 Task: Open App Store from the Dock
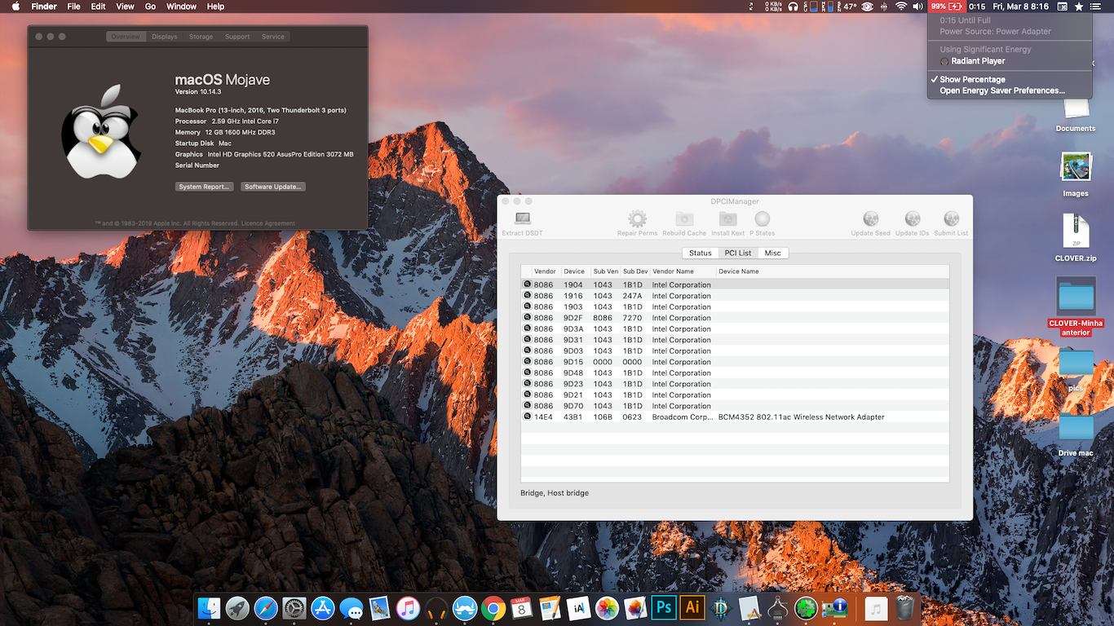pos(323,607)
